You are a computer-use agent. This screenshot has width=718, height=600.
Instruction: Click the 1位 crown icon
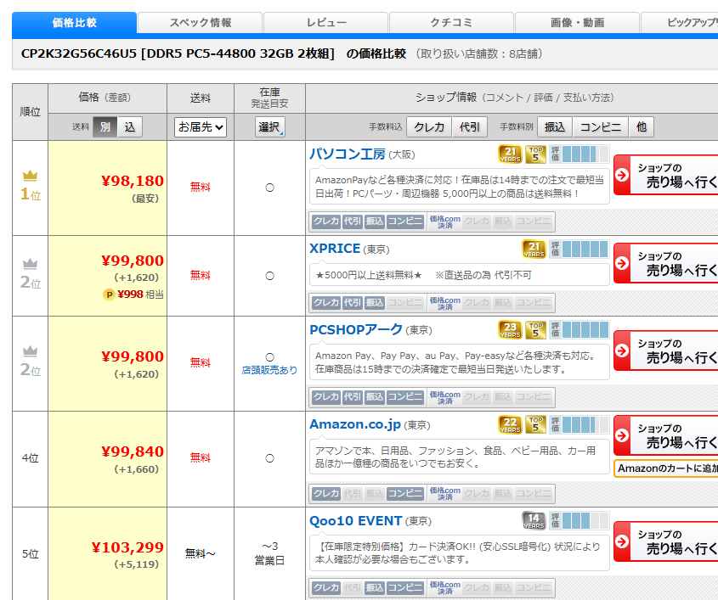(x=31, y=175)
